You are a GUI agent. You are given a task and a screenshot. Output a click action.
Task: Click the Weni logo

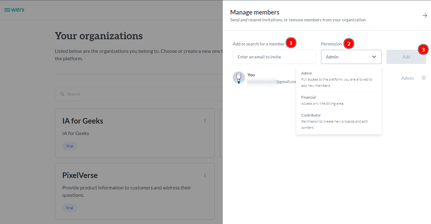pos(14,10)
